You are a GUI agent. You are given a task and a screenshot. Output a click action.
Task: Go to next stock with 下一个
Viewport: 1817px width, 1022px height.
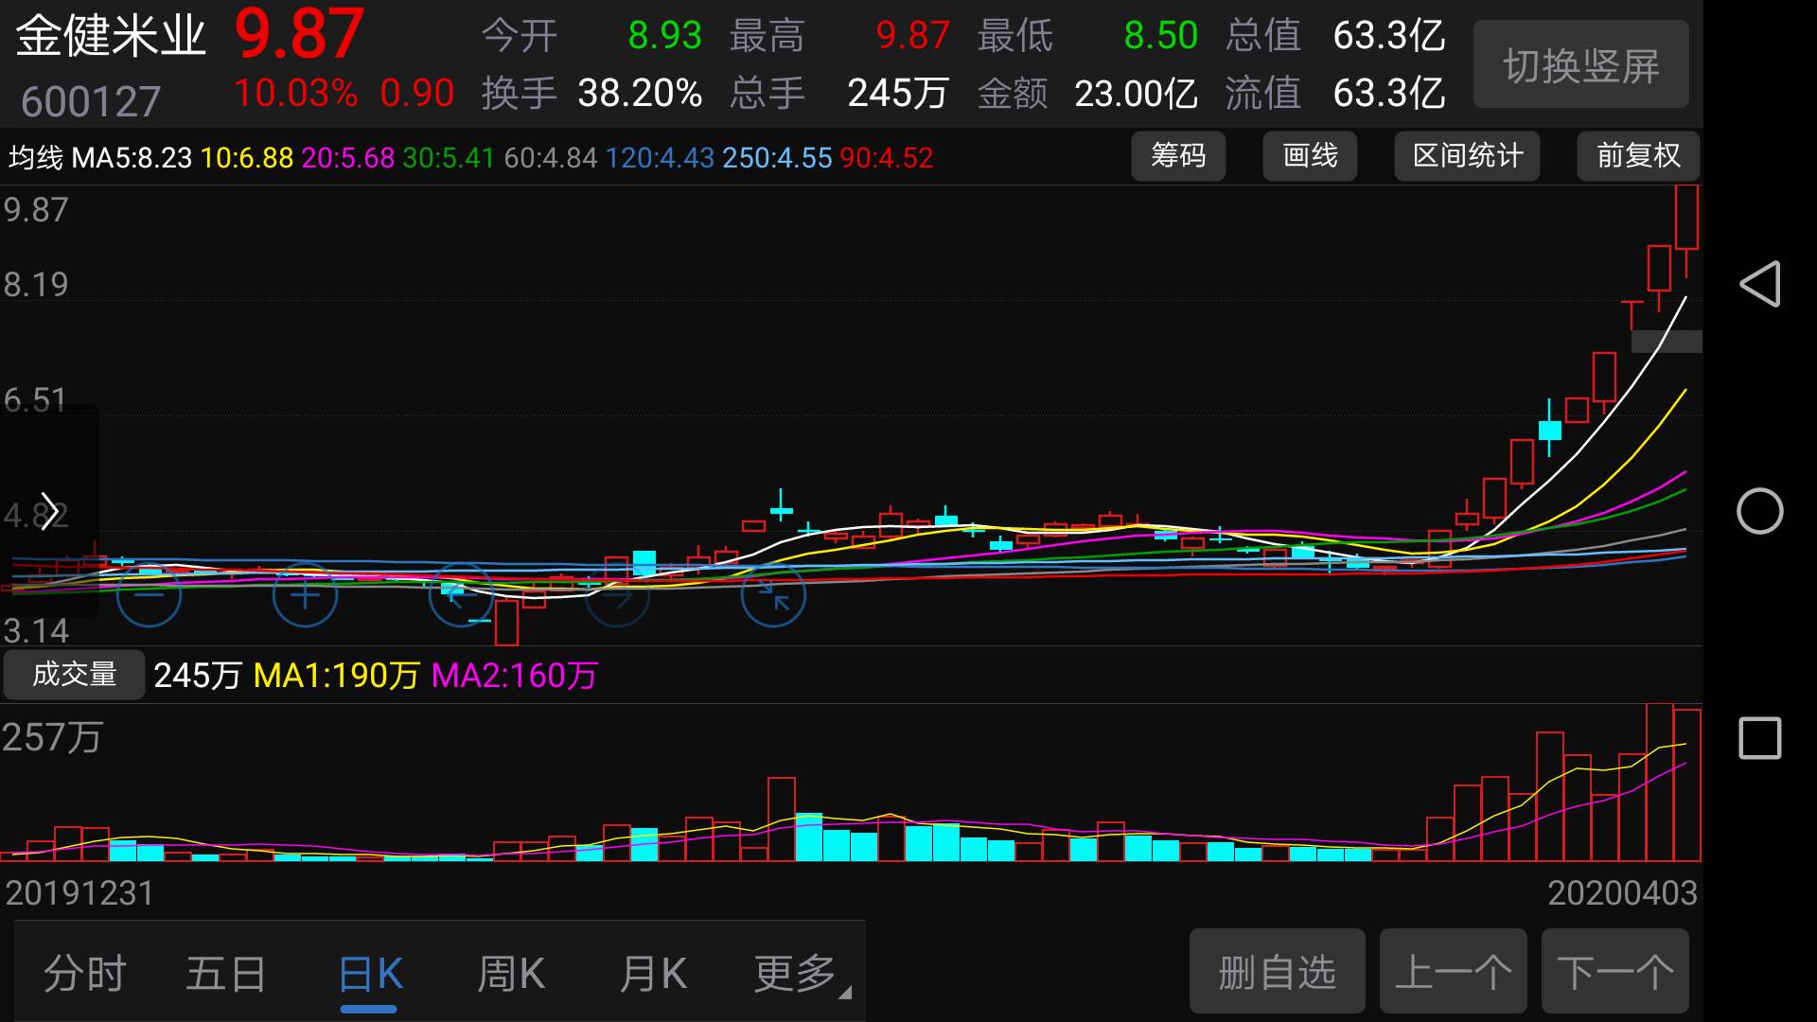1615,971
